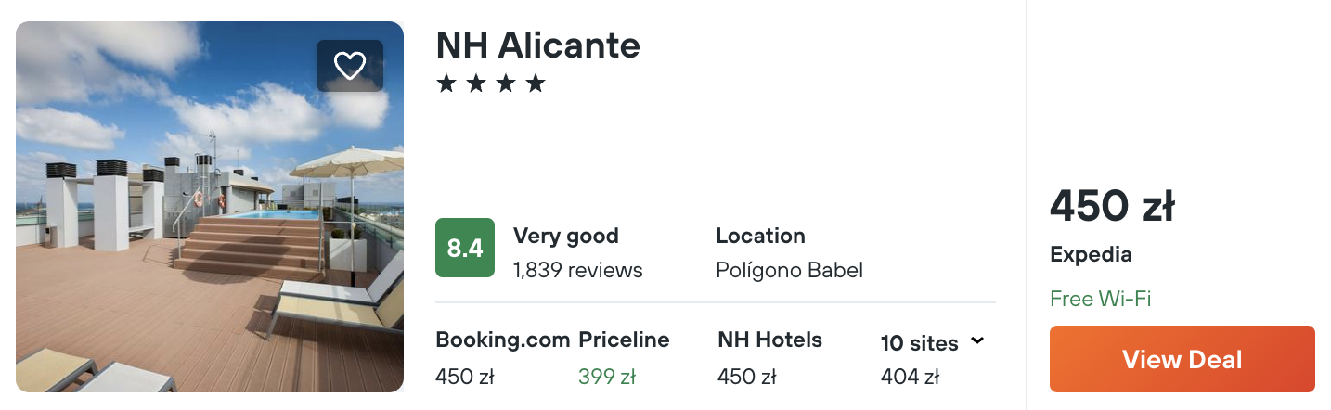Click the Location heading
The height and width of the screenshot is (410, 1331).
tap(760, 236)
